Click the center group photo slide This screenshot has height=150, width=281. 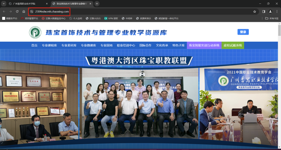pos(139,103)
